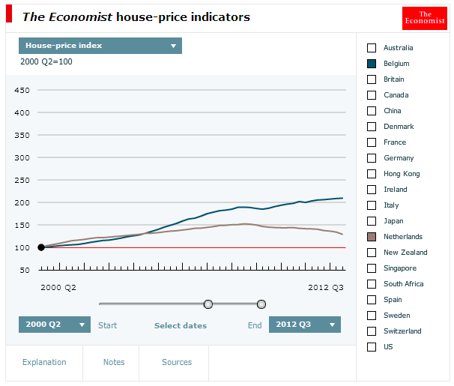
Task: Toggle the Japan checkbox
Action: (x=371, y=221)
